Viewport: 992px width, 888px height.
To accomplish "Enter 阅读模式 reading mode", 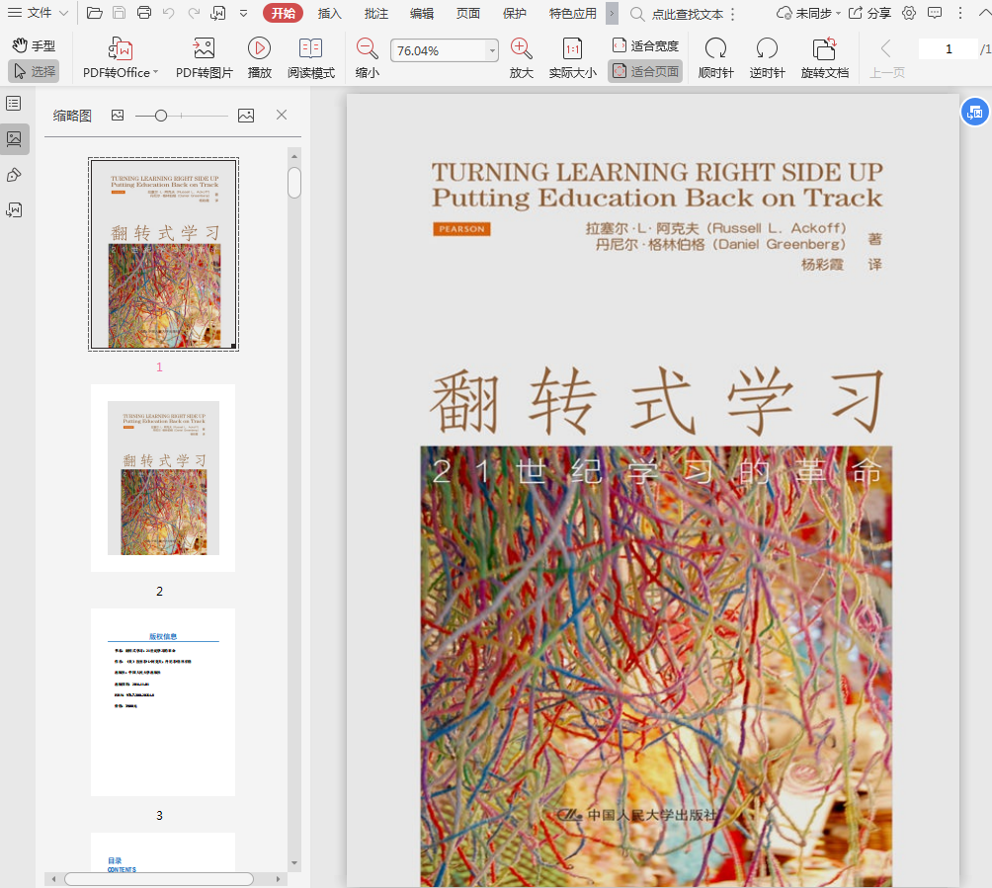I will coord(310,49).
